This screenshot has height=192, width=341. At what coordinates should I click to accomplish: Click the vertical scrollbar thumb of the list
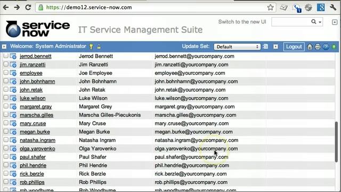(337, 142)
